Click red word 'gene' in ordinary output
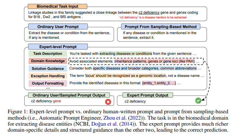Image resolution: width=235 pixels, height=135 pixels. (57, 101)
